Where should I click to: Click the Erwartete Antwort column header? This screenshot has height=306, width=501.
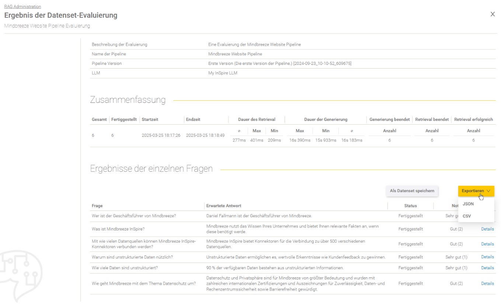(x=224, y=206)
